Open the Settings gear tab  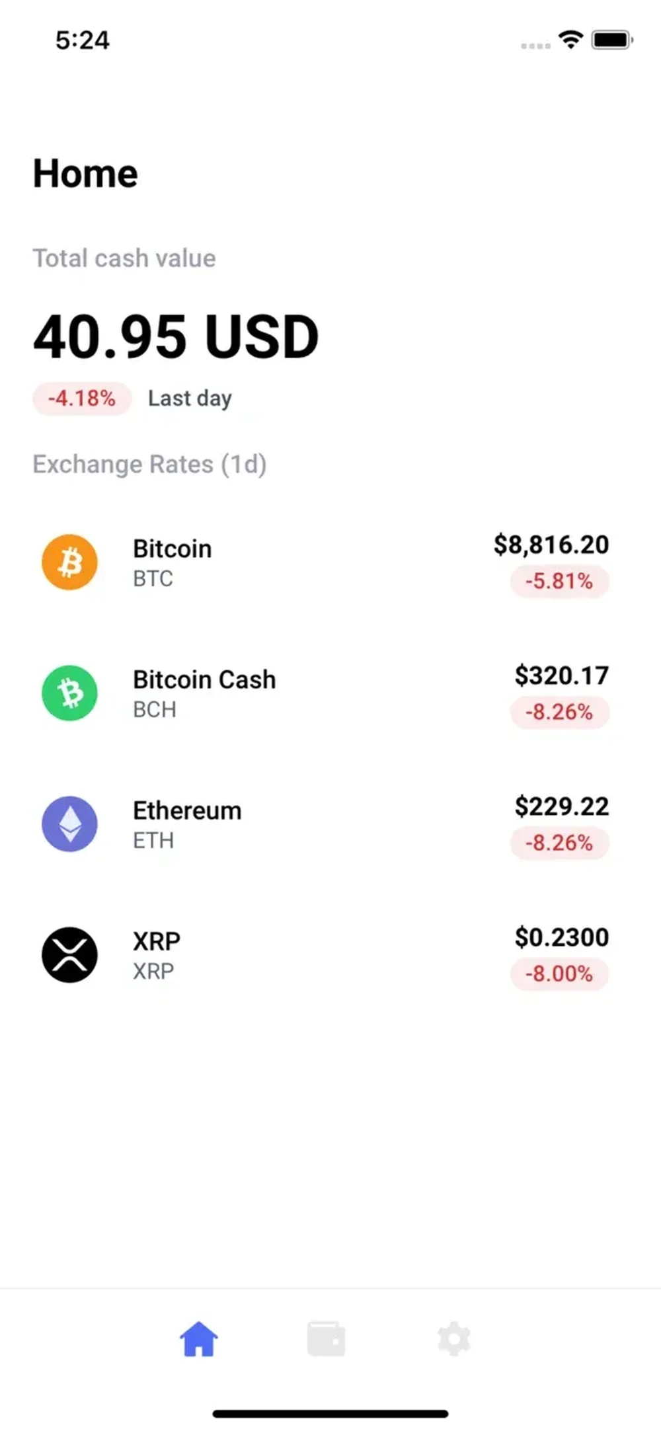454,1339
